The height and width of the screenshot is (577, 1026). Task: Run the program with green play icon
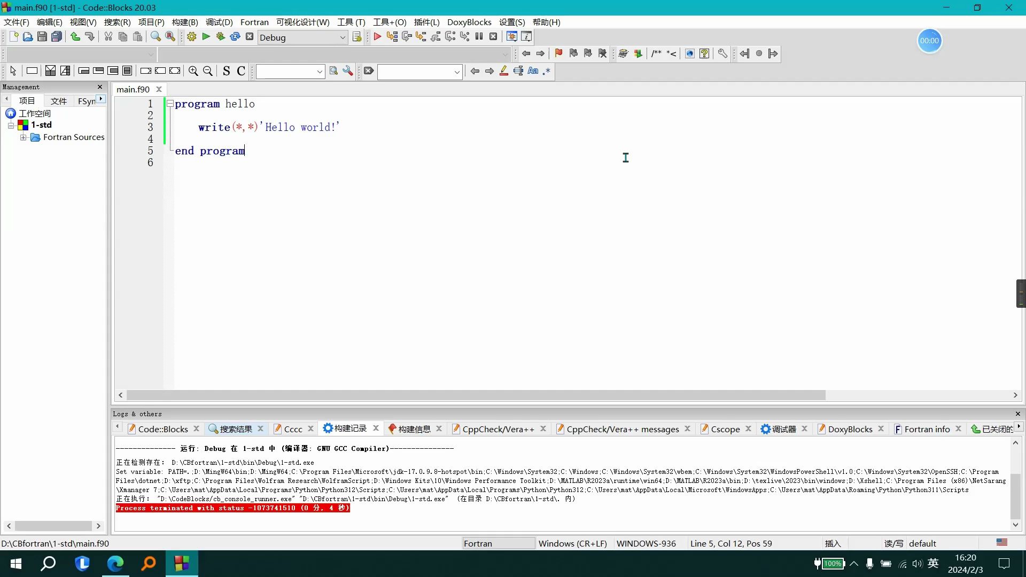(206, 37)
